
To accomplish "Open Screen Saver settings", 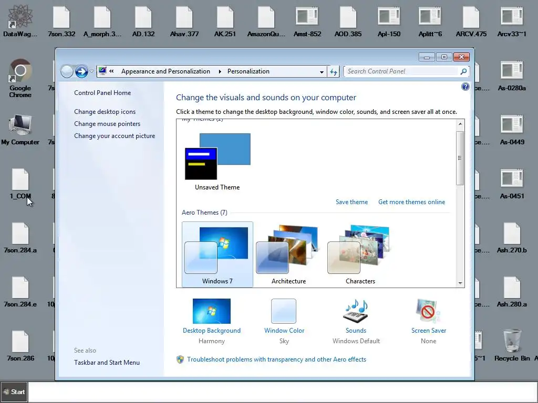I will (x=429, y=321).
